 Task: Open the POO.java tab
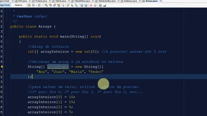(x=22, y=1)
